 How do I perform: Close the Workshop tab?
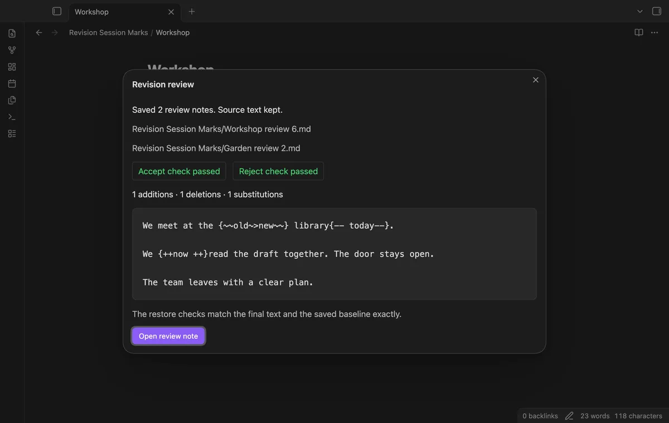171,12
